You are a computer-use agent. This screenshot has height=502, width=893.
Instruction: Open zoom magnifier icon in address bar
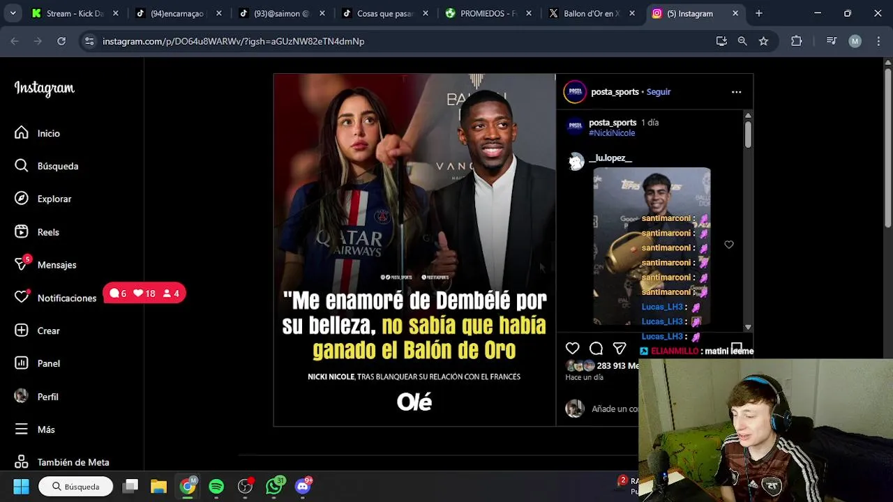tap(742, 41)
